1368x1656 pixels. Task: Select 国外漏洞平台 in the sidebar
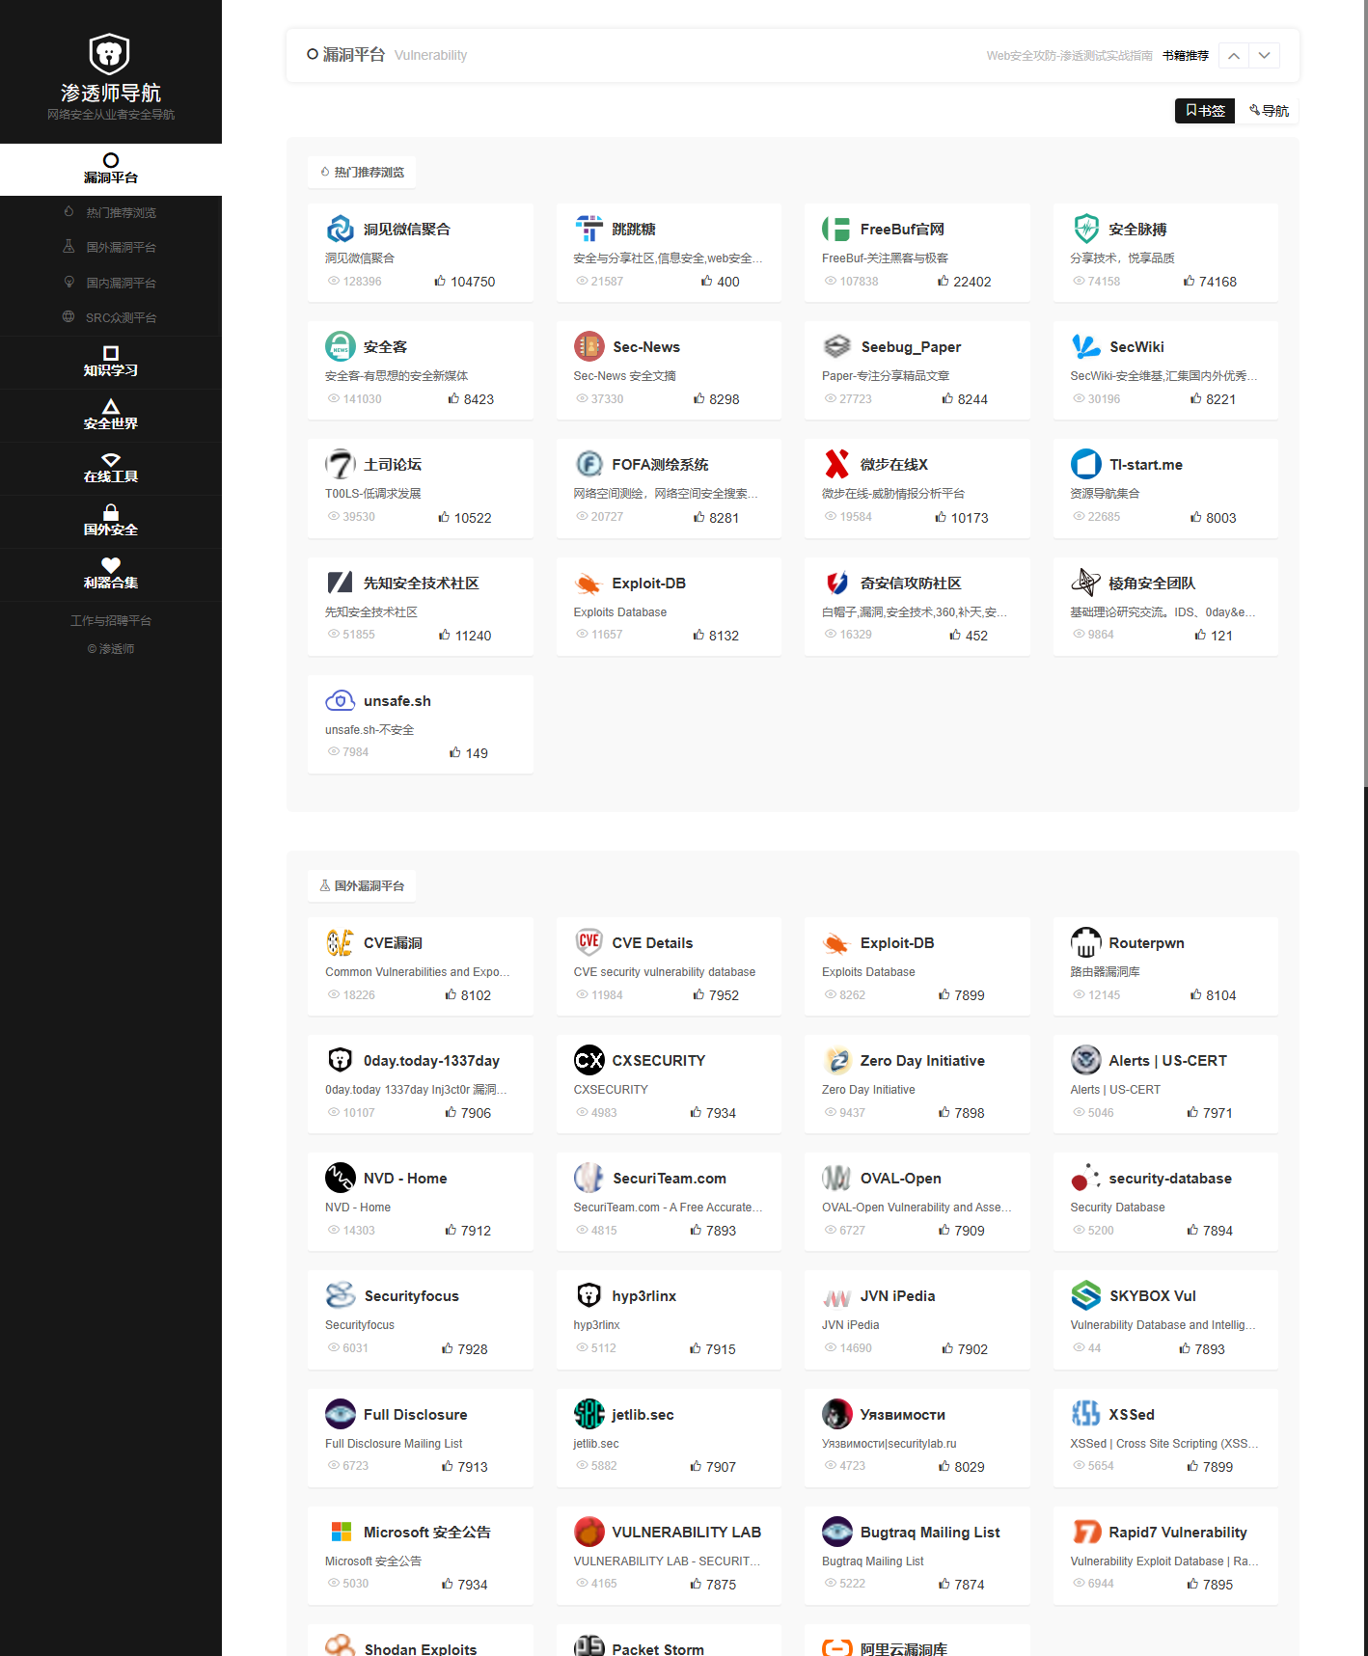[x=121, y=248]
